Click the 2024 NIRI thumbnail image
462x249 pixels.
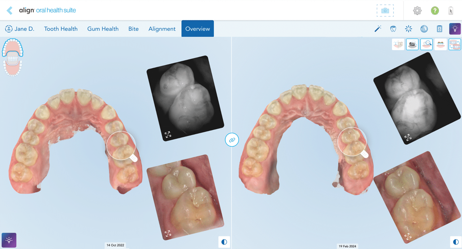pos(417,98)
